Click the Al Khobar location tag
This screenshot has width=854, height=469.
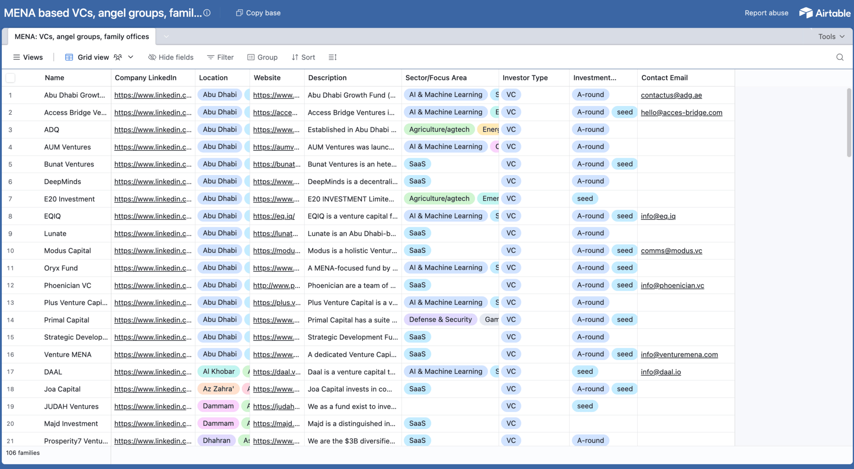[218, 372]
